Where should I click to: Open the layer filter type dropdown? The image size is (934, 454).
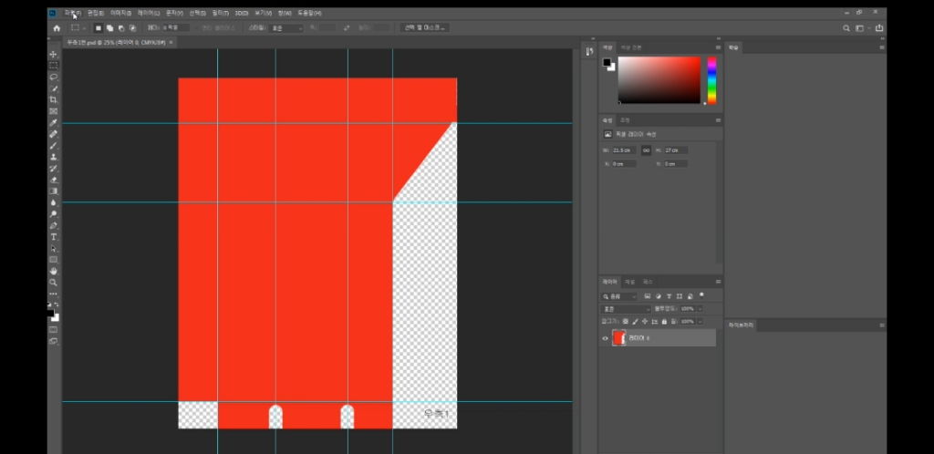(619, 296)
